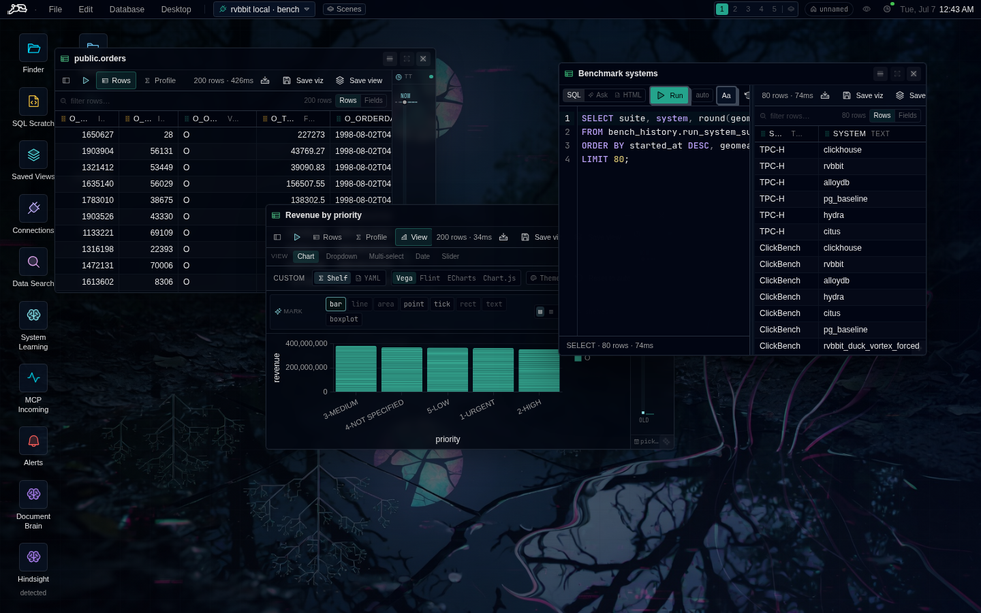981x613 pixels.
Task: Click the Save layers icon in Benchmark systems
Action: pos(900,95)
